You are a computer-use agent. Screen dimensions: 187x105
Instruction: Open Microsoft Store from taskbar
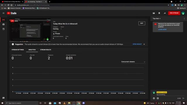pyautogui.click(x=50, y=103)
